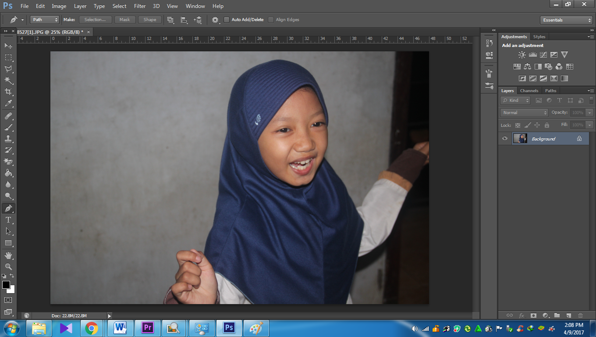Select the Hand tool
Screen dimensions: 596x337
[8, 255]
